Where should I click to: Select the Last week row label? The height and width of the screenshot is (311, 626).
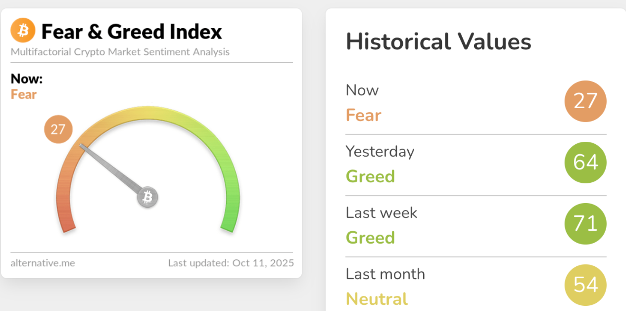pyautogui.click(x=381, y=213)
